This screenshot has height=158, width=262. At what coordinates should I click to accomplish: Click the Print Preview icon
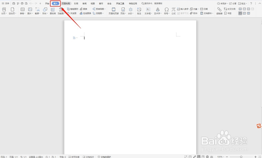pos(26,3)
